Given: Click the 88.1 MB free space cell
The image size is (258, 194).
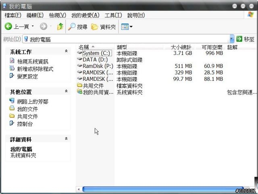Looking at the screenshot, I should (213, 79).
